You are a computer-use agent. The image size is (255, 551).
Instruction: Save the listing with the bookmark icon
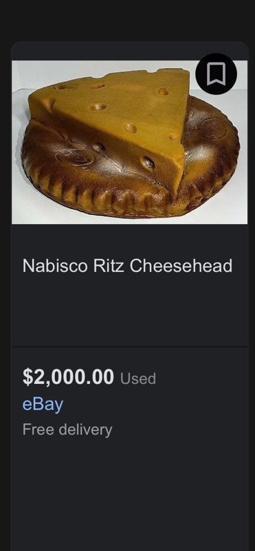pos(216,74)
